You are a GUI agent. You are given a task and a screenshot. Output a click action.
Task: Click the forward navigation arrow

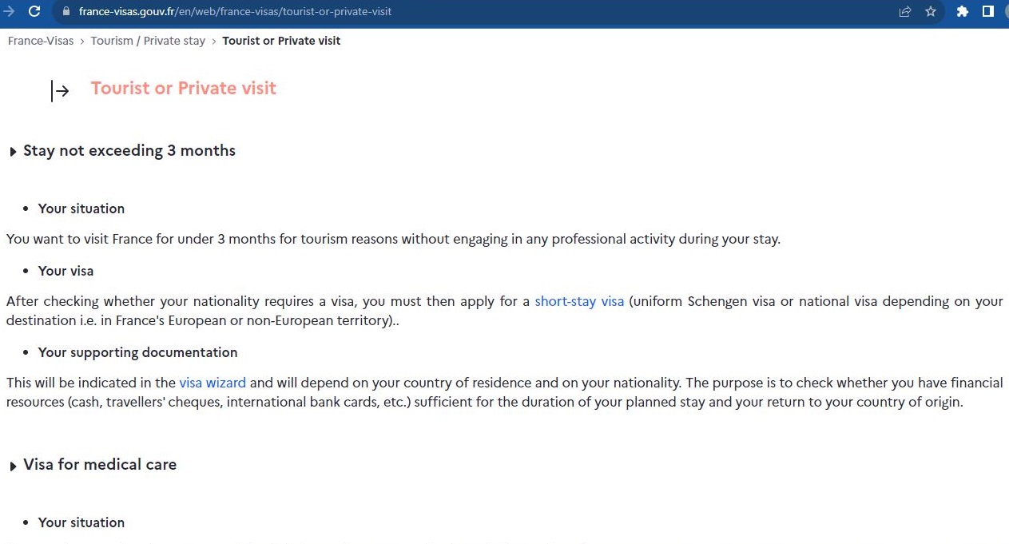(10, 11)
